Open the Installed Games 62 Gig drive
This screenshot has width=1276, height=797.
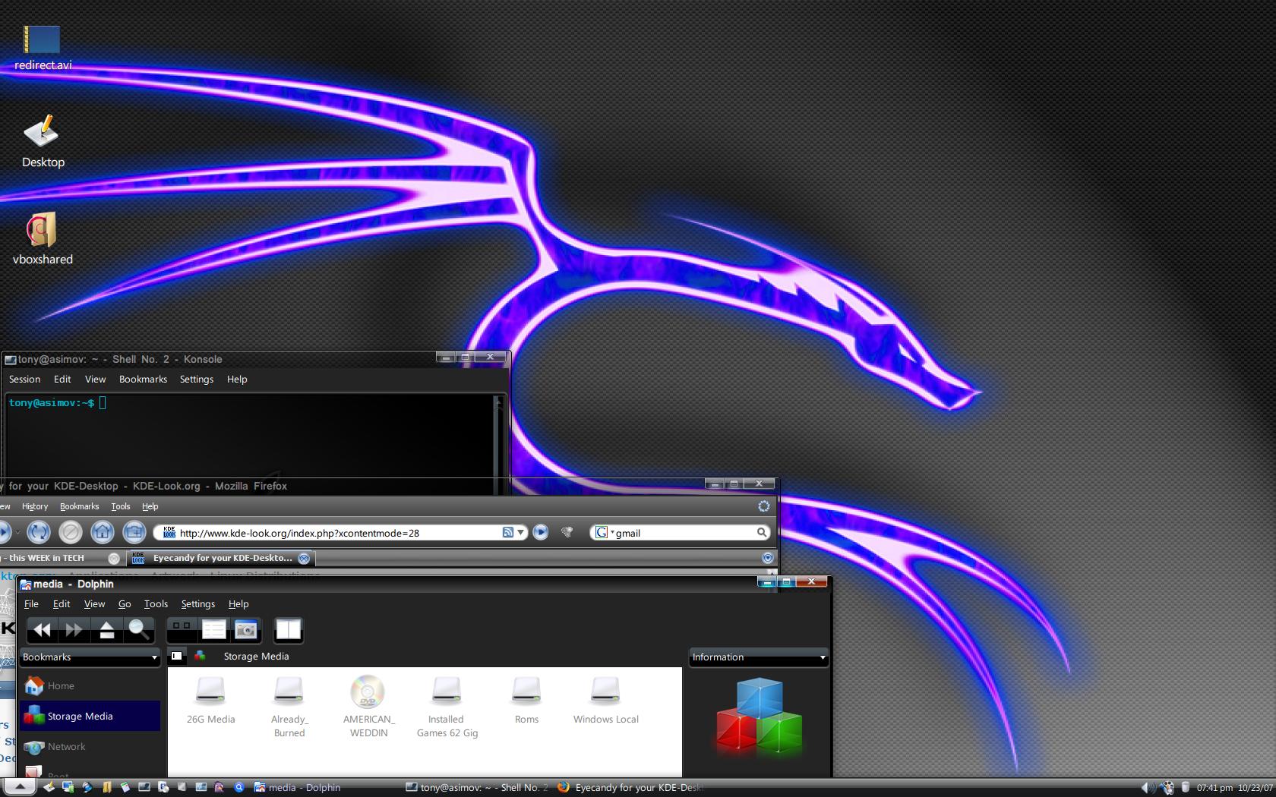coord(447,706)
